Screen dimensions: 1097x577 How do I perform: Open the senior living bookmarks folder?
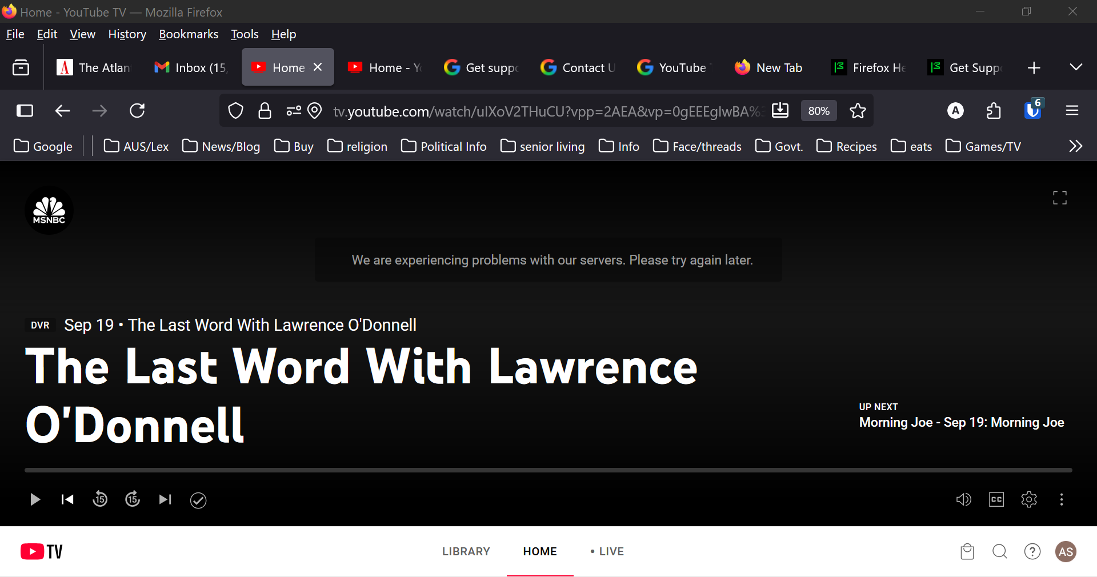tap(543, 147)
